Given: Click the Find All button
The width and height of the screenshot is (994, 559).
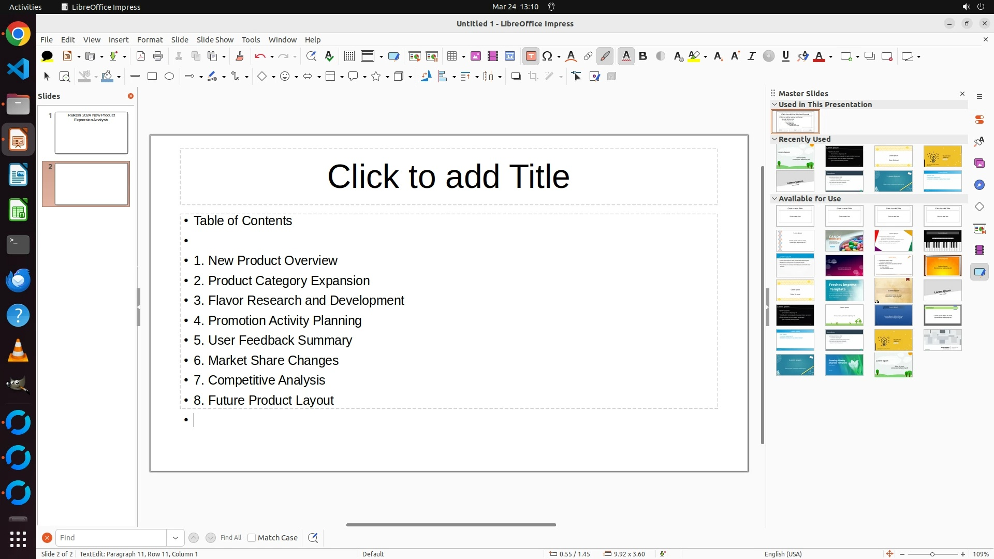Looking at the screenshot, I should [230, 538].
